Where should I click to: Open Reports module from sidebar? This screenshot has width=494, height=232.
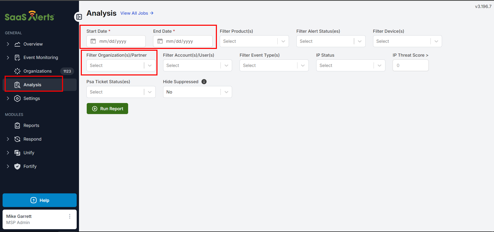point(31,125)
